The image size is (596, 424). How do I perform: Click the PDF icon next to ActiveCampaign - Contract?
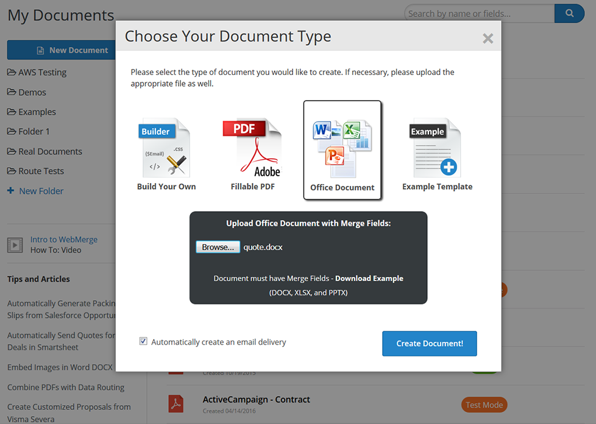coord(176,404)
